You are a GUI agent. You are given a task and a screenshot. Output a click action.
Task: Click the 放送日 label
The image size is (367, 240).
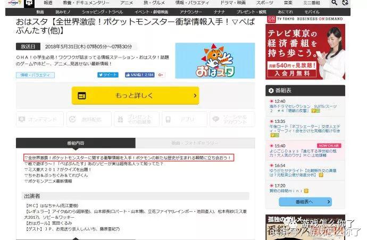(28, 46)
